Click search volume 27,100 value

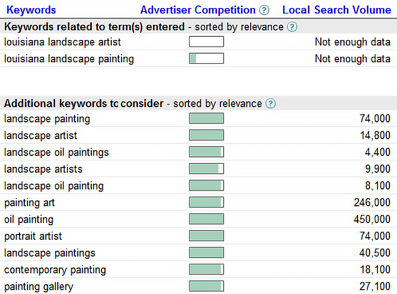[x=375, y=286]
